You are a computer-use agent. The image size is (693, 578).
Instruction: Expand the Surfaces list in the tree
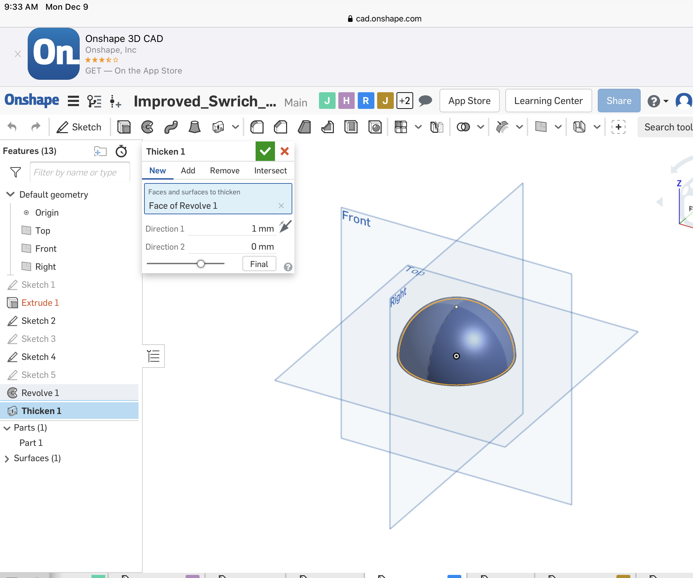[7, 458]
